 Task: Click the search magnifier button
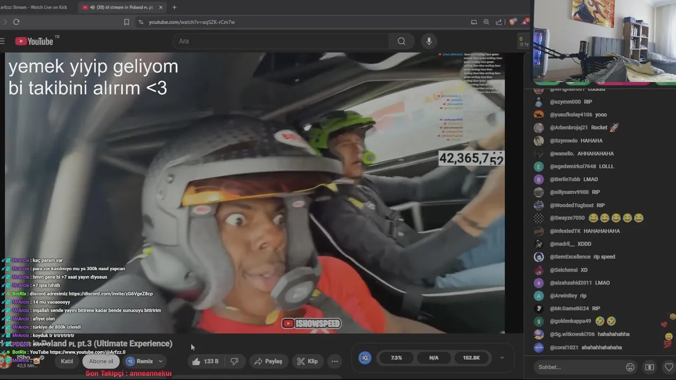pos(401,41)
